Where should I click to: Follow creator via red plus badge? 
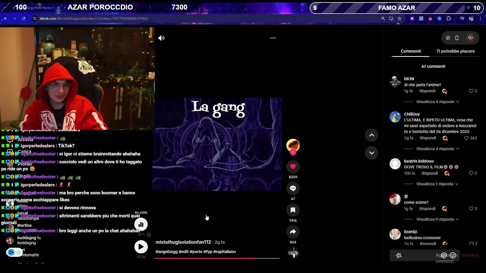293,152
